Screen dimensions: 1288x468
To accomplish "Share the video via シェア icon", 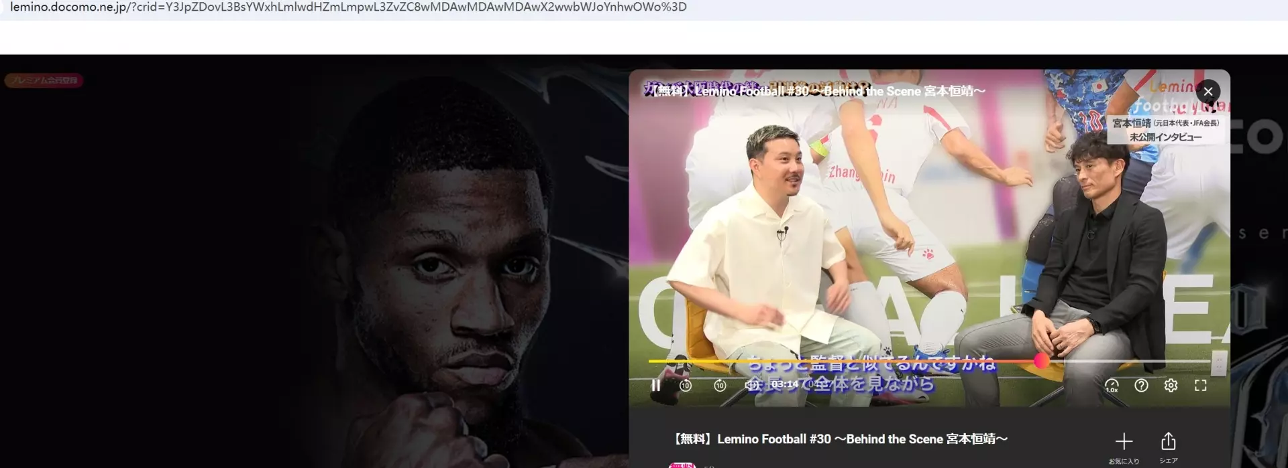I will [1168, 447].
